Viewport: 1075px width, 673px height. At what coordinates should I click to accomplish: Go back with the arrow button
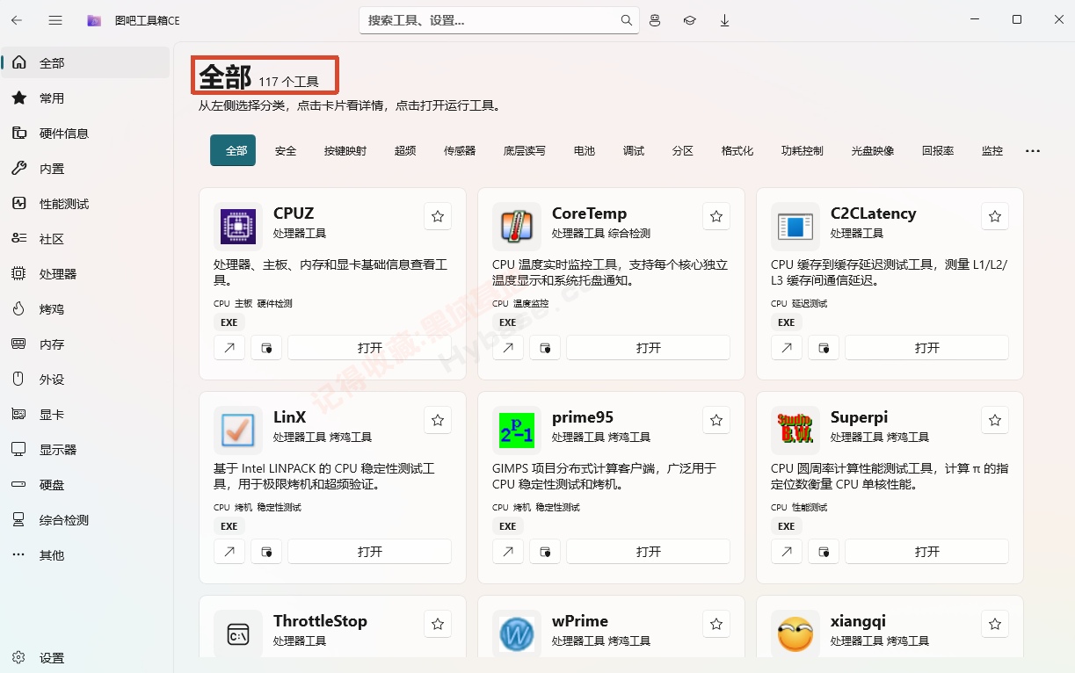click(x=17, y=20)
